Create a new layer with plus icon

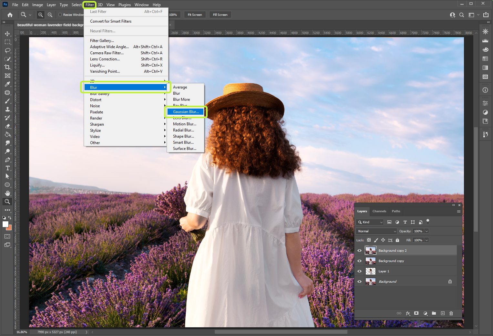(443, 313)
